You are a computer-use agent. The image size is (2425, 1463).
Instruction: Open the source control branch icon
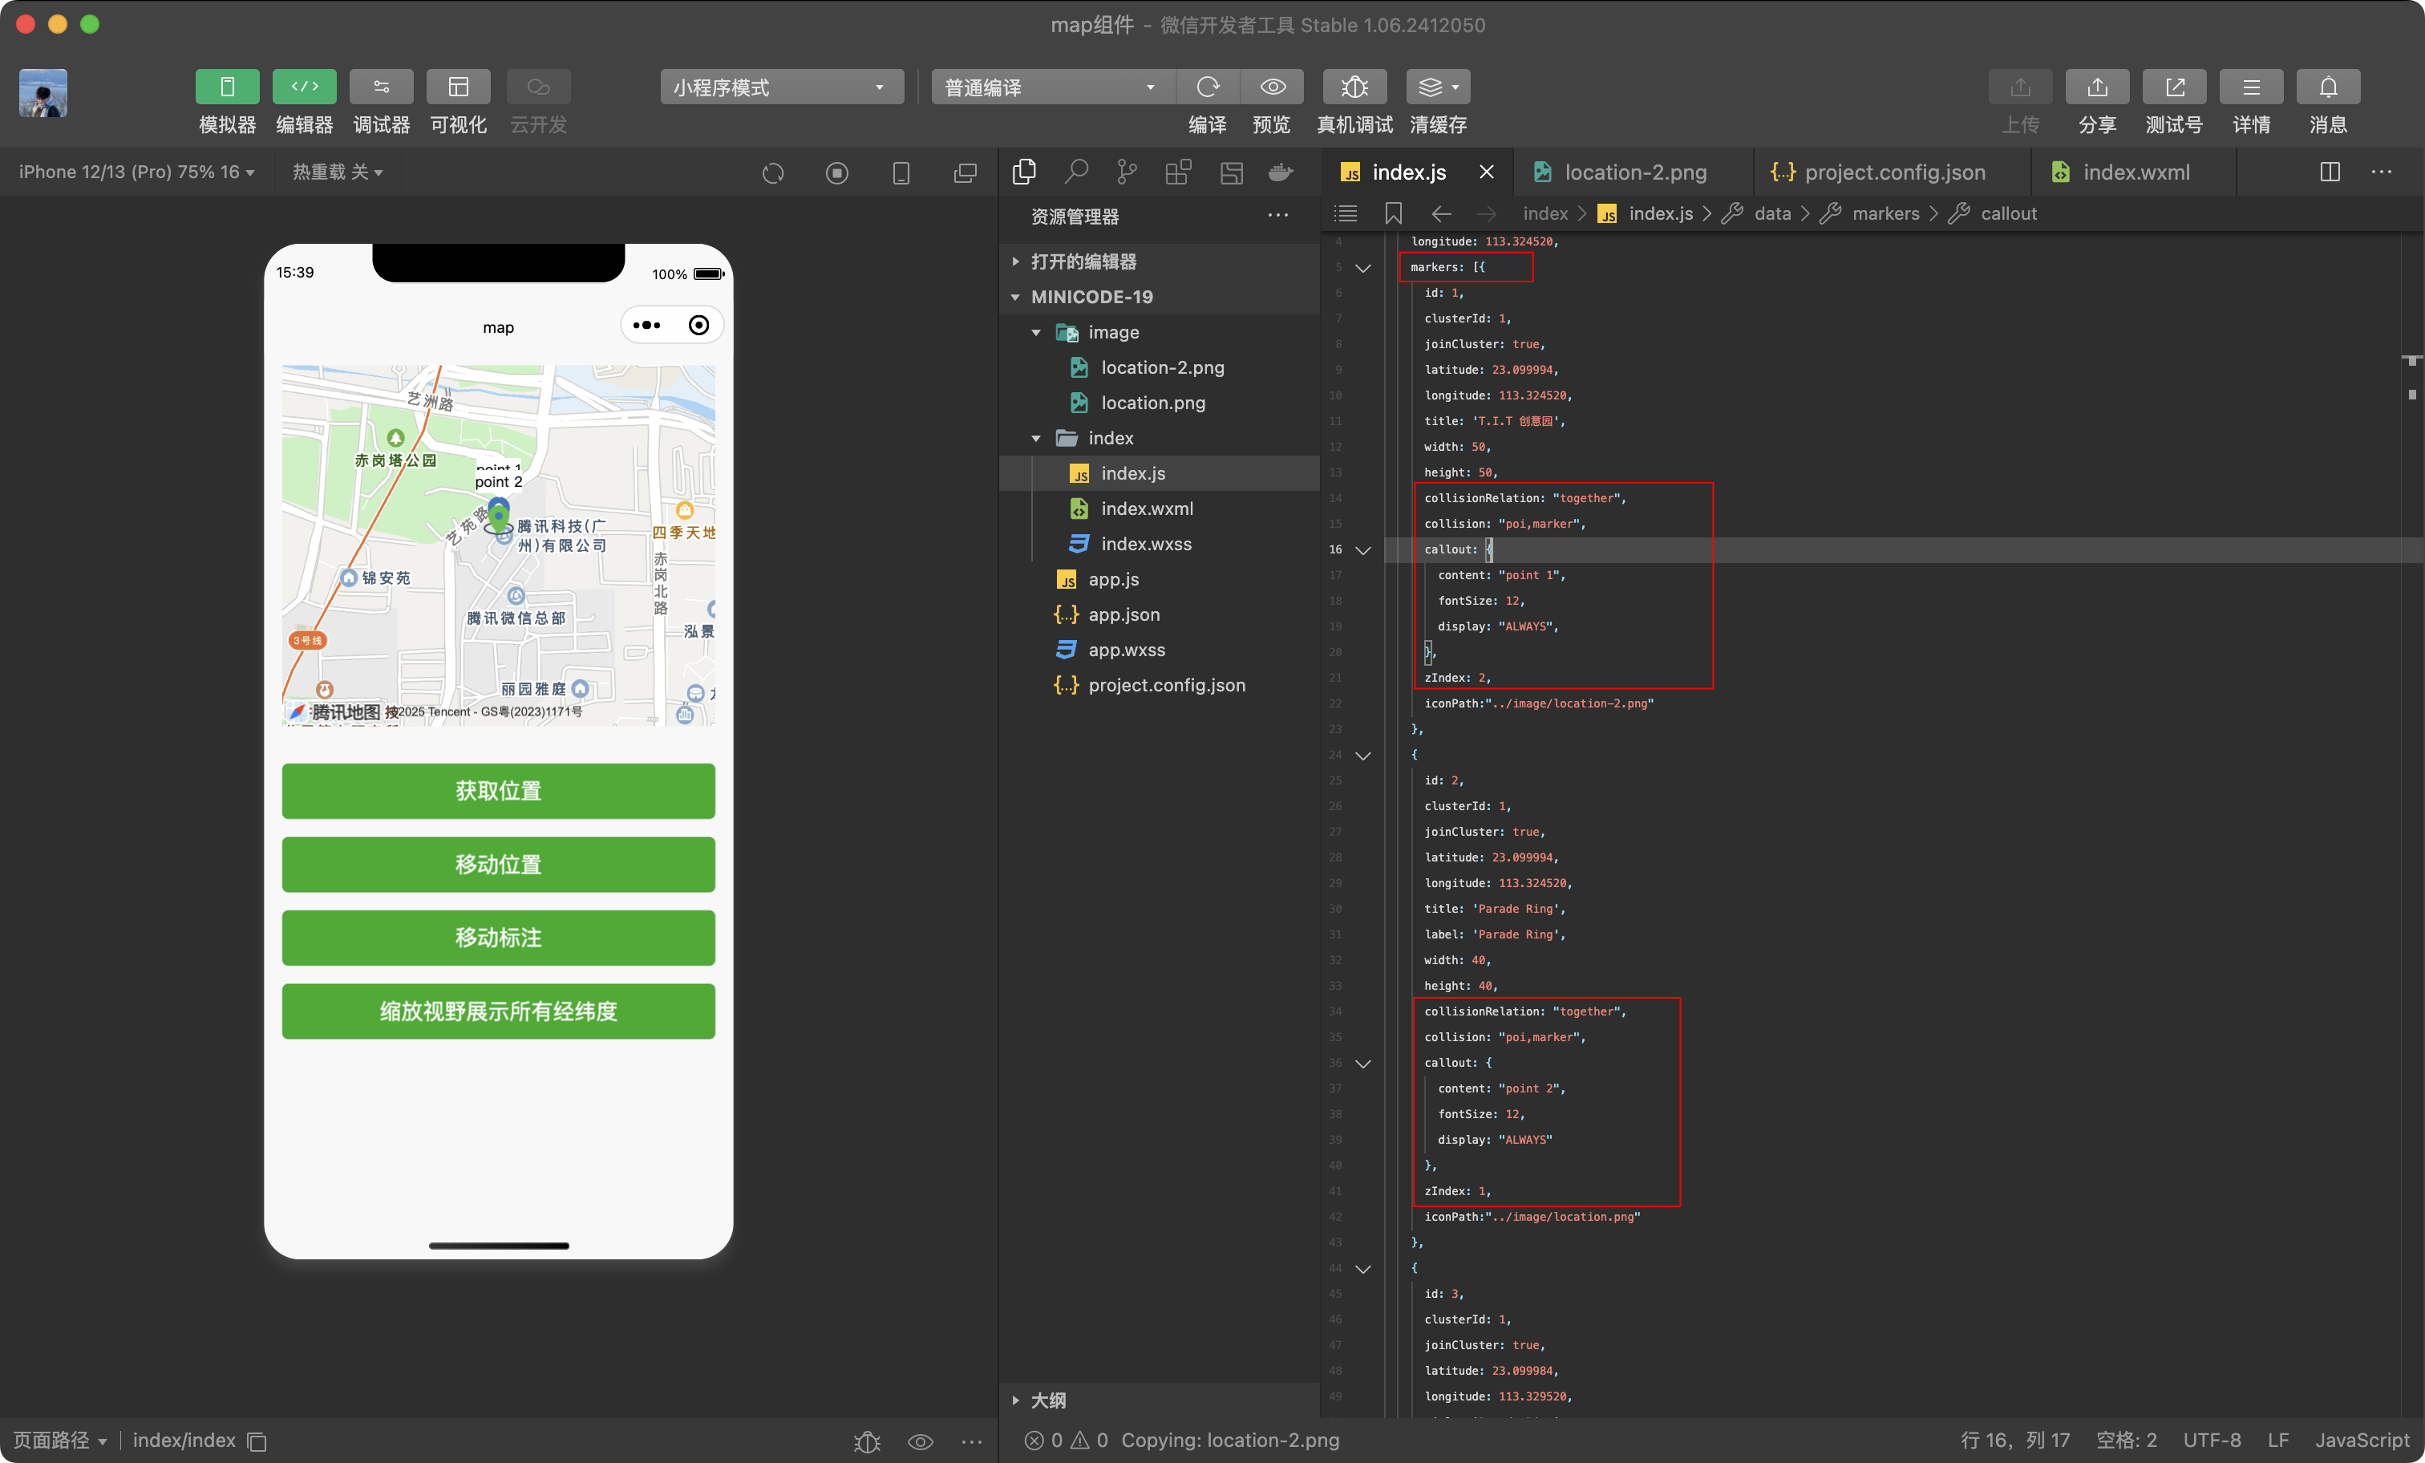[x=1127, y=172]
